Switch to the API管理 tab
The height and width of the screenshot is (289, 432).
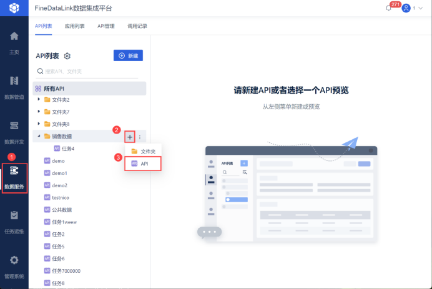point(106,26)
